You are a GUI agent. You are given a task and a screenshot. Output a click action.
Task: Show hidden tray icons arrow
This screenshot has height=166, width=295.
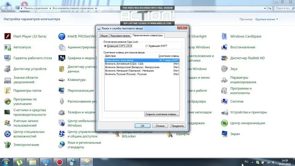point(252,162)
